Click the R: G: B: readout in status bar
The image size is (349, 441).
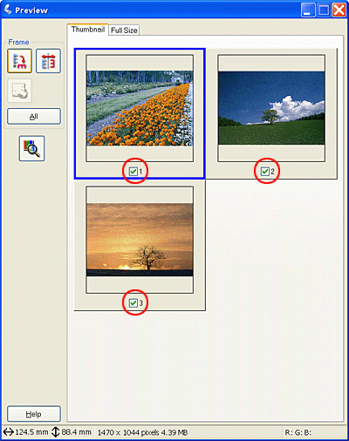(x=298, y=432)
